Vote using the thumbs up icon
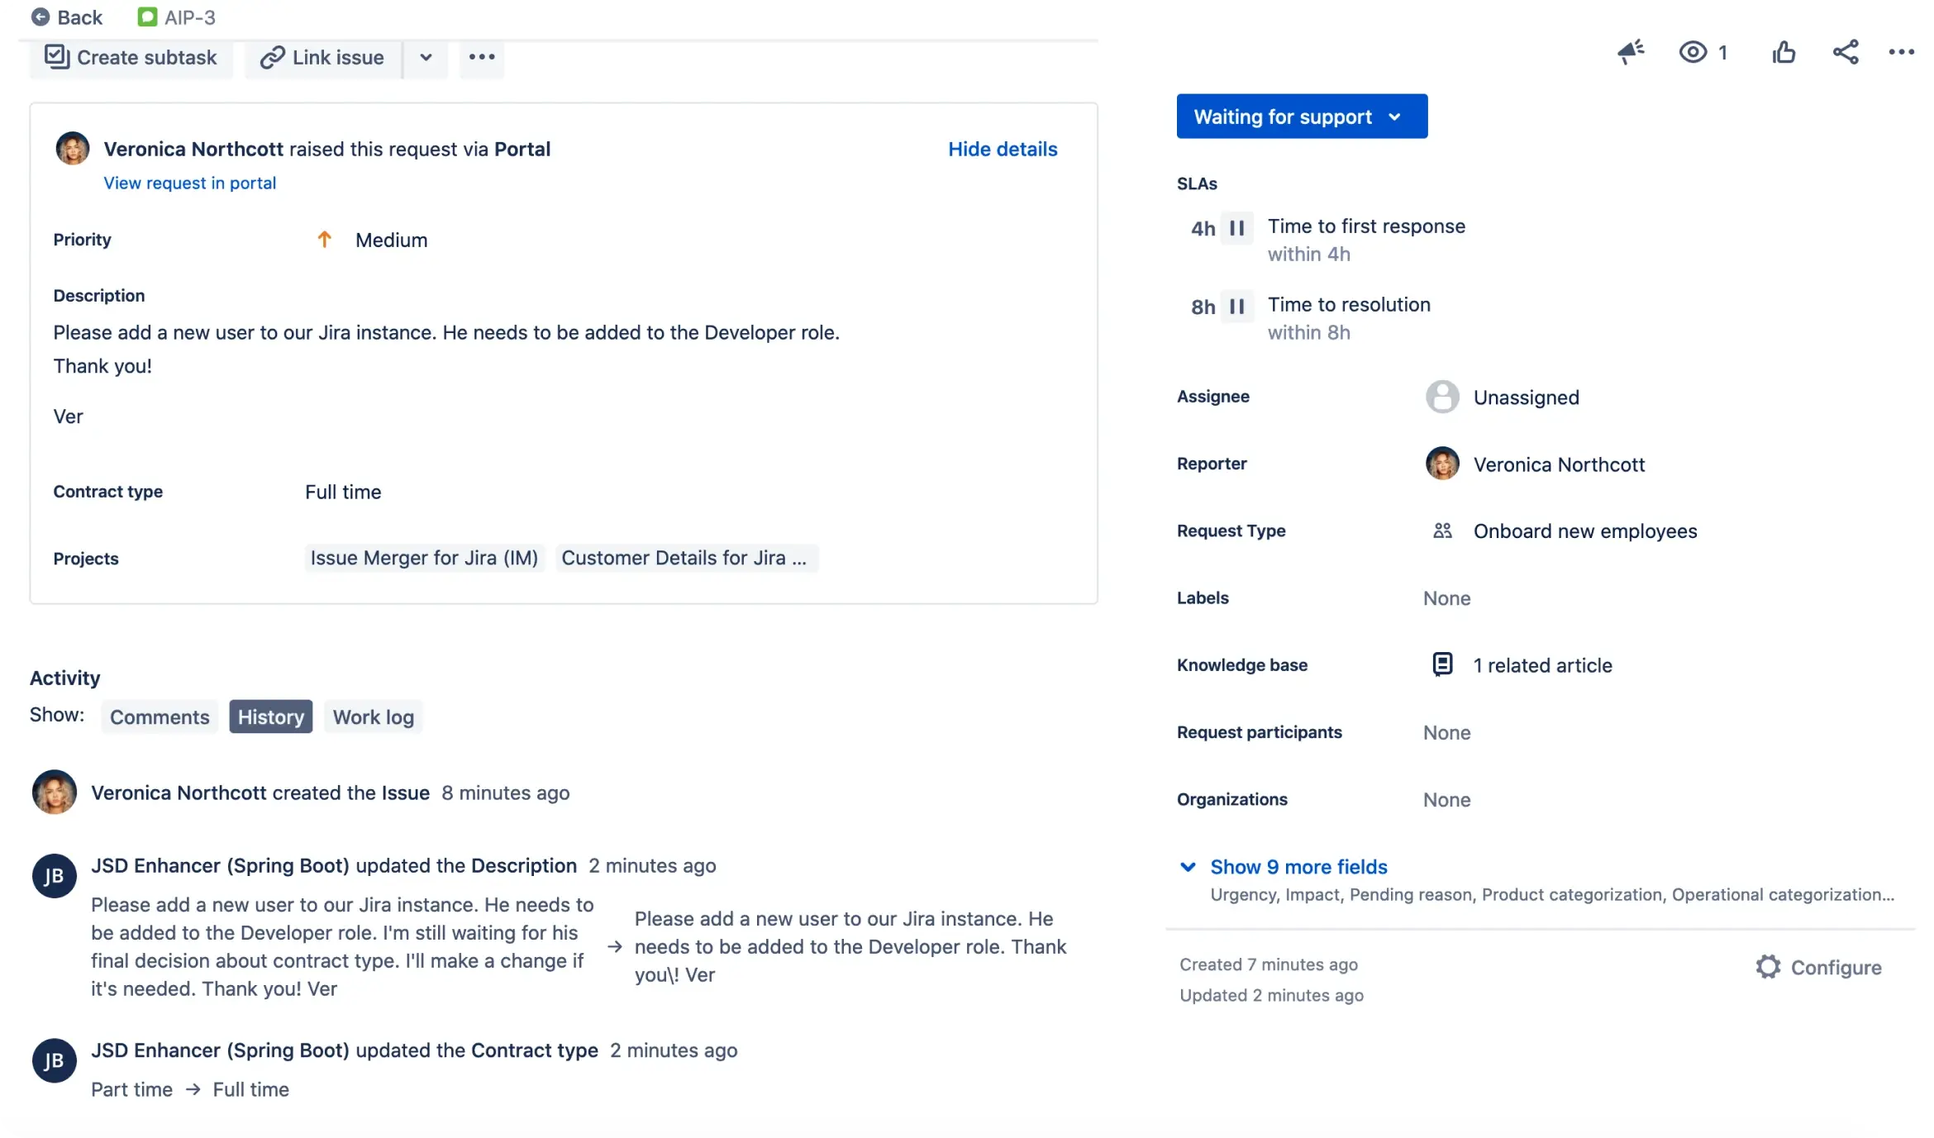Screen dimensions: 1934x1138 [1784, 52]
